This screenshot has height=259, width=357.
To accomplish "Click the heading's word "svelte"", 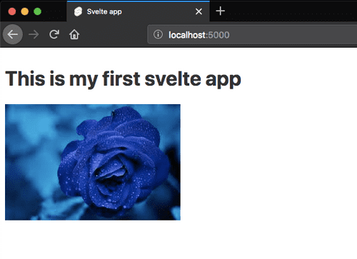I will point(173,78).
